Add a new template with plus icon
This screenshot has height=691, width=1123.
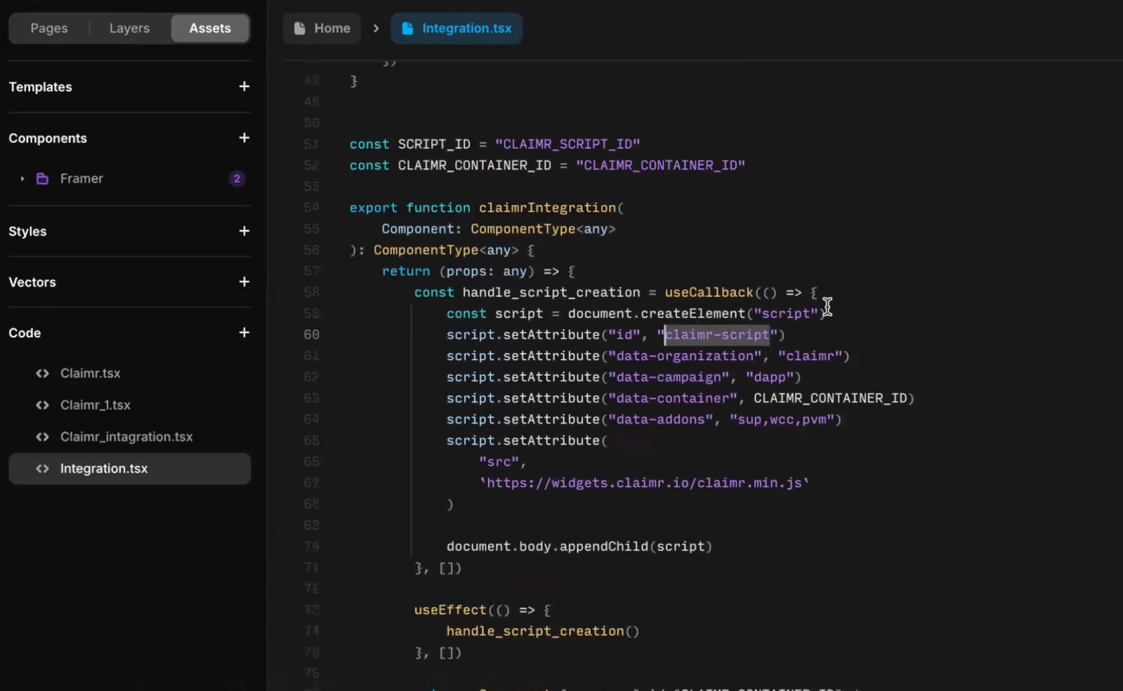pyautogui.click(x=244, y=86)
